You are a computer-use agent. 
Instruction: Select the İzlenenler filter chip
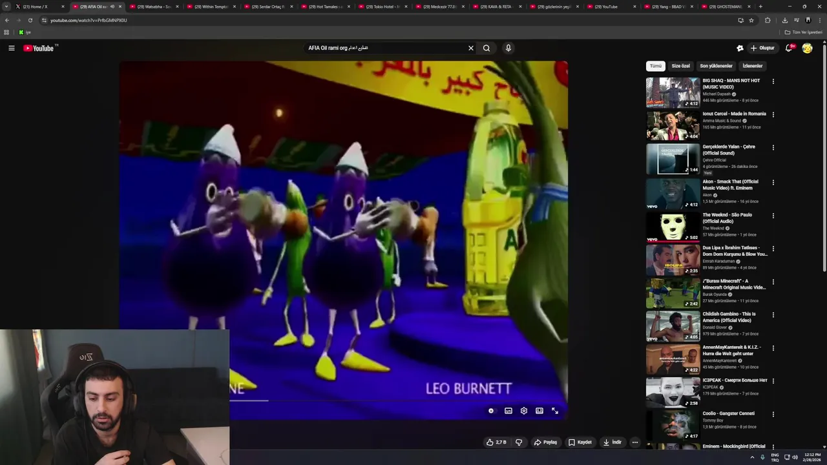tap(752, 66)
